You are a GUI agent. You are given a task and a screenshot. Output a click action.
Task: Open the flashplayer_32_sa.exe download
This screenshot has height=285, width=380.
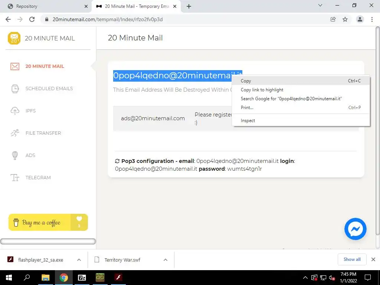(40, 260)
